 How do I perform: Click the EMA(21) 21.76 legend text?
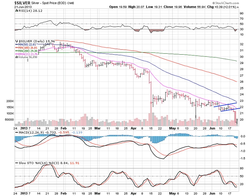coord(28,54)
